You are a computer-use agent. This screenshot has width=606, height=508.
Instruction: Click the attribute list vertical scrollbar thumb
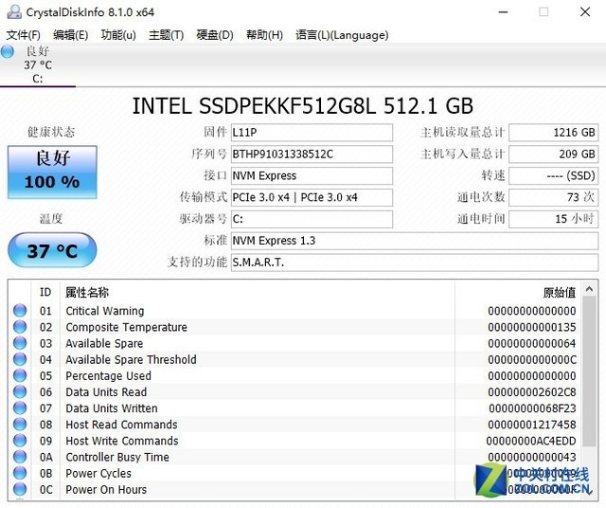coord(589,372)
